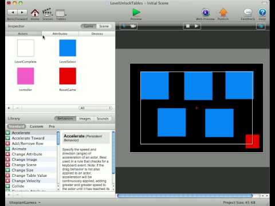Click the Change Table Value behavior icon
This screenshot has height=206, width=275.
(x=7, y=176)
